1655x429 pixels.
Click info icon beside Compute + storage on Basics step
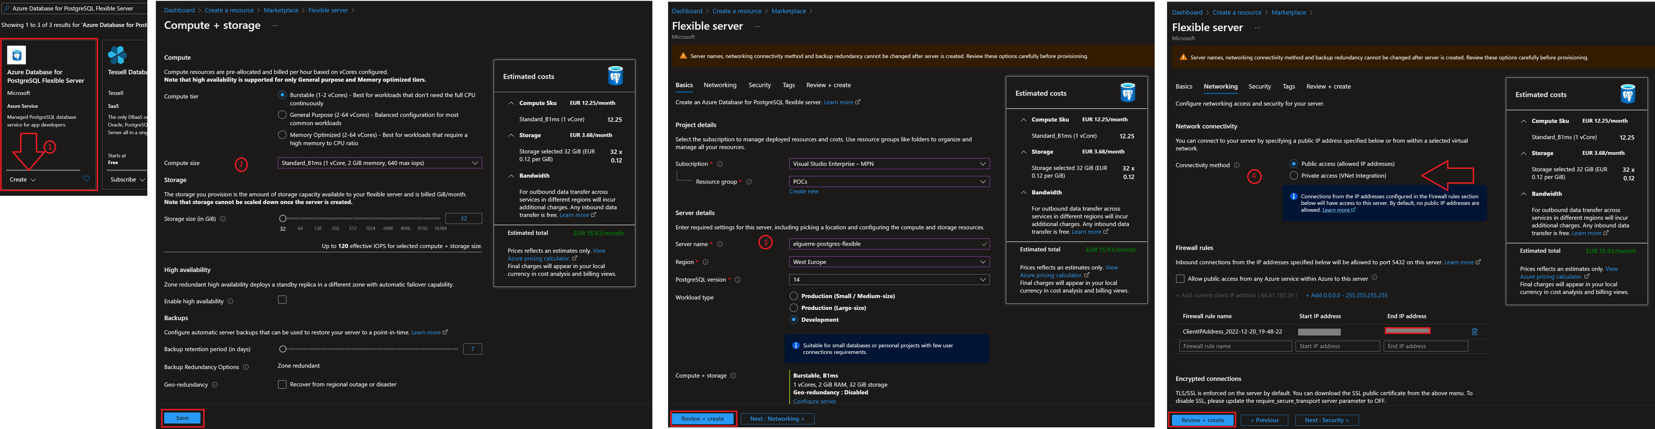[734, 376]
